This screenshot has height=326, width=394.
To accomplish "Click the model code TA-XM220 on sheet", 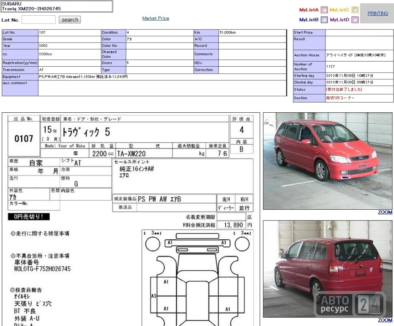I will 131,153.
